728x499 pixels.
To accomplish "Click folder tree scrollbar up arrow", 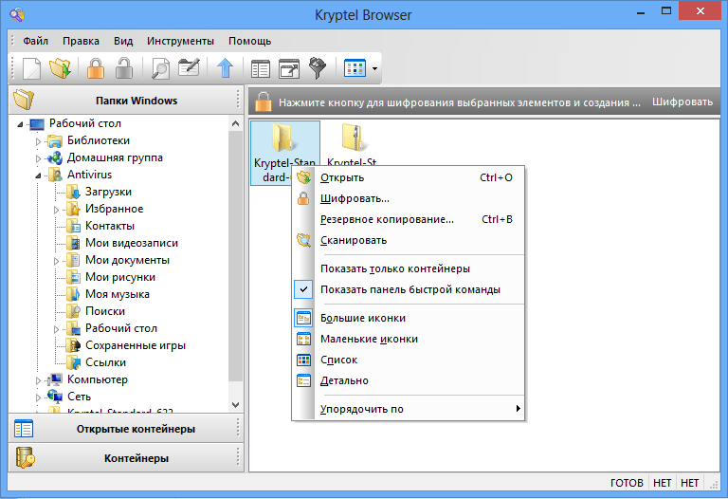I will point(235,123).
